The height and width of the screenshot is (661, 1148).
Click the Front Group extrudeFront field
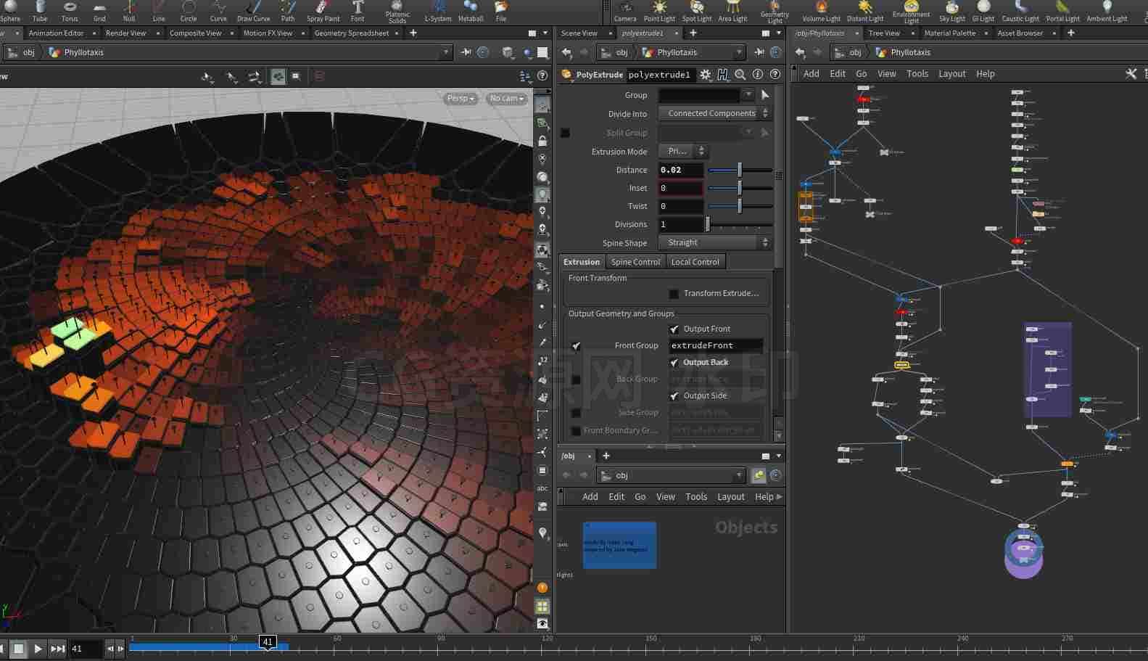pyautogui.click(x=716, y=345)
